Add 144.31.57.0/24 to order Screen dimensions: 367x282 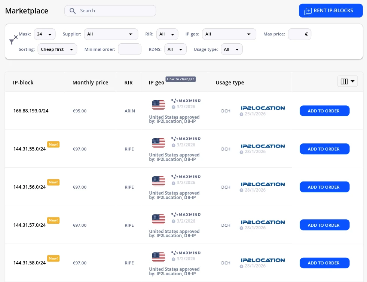pos(324,225)
